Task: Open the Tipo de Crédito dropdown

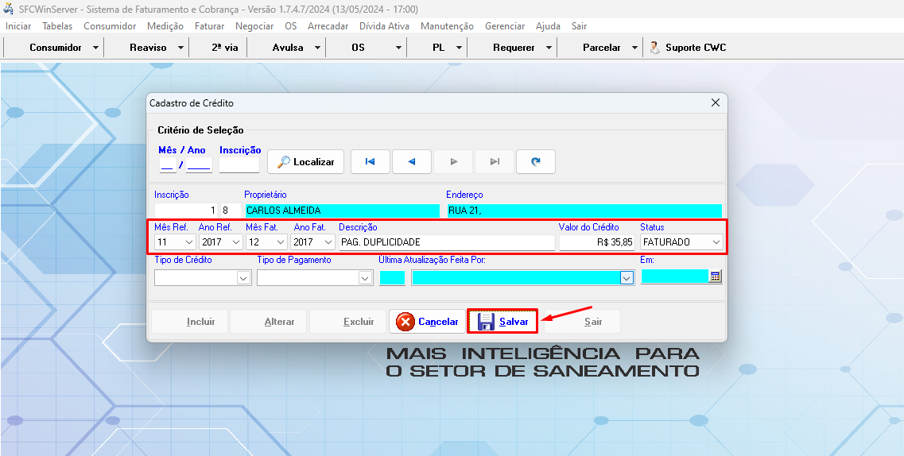Action: tap(242, 278)
